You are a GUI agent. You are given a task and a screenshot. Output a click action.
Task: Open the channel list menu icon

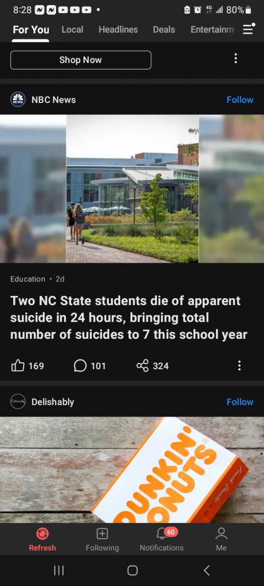[x=249, y=29]
